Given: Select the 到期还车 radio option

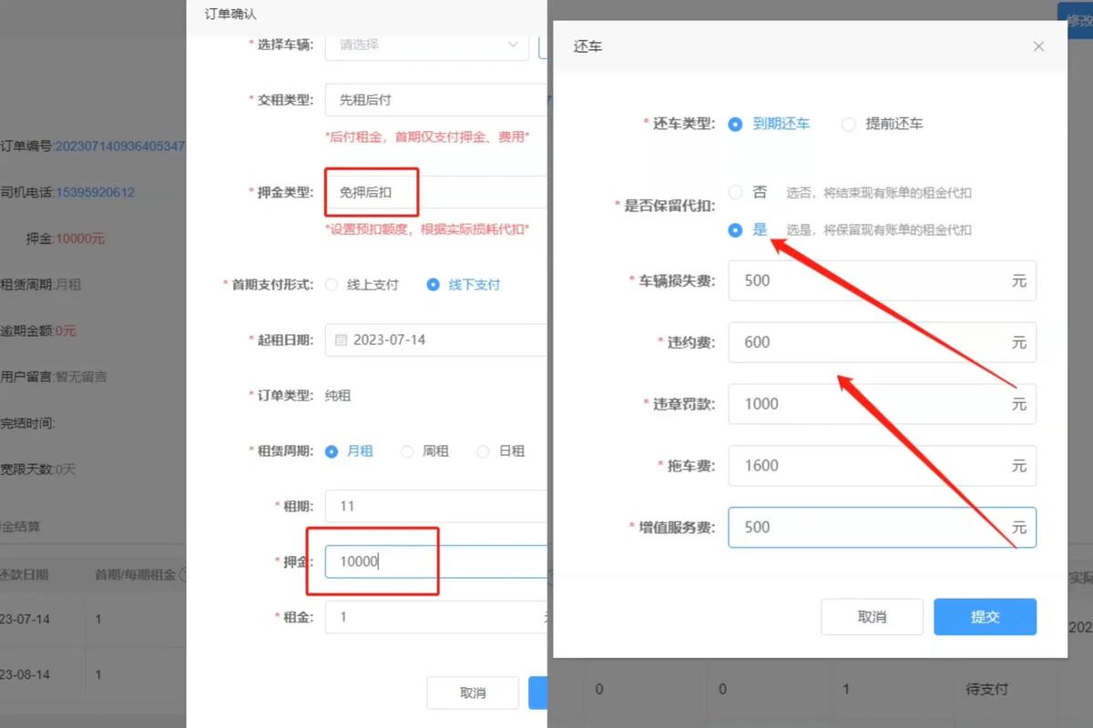Looking at the screenshot, I should point(770,124).
